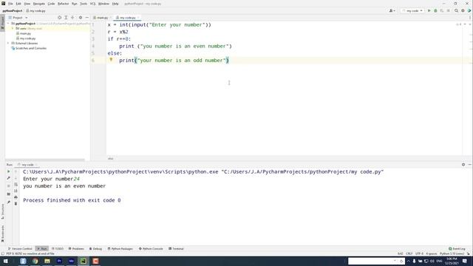Open the Python Packages tool window
Viewport: 473px width, 266px height.
(120, 249)
